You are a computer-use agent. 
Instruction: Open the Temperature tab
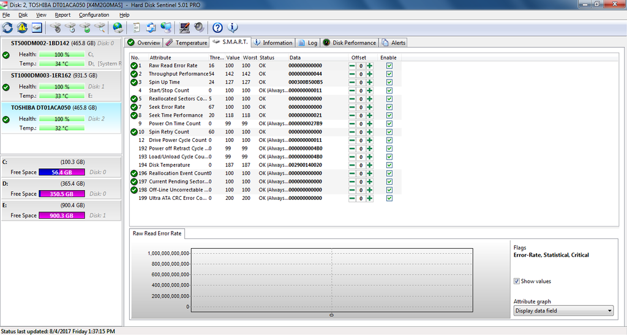(186, 43)
